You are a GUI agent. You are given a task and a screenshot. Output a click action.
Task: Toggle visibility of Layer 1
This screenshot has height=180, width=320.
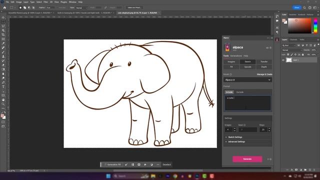click(x=283, y=60)
